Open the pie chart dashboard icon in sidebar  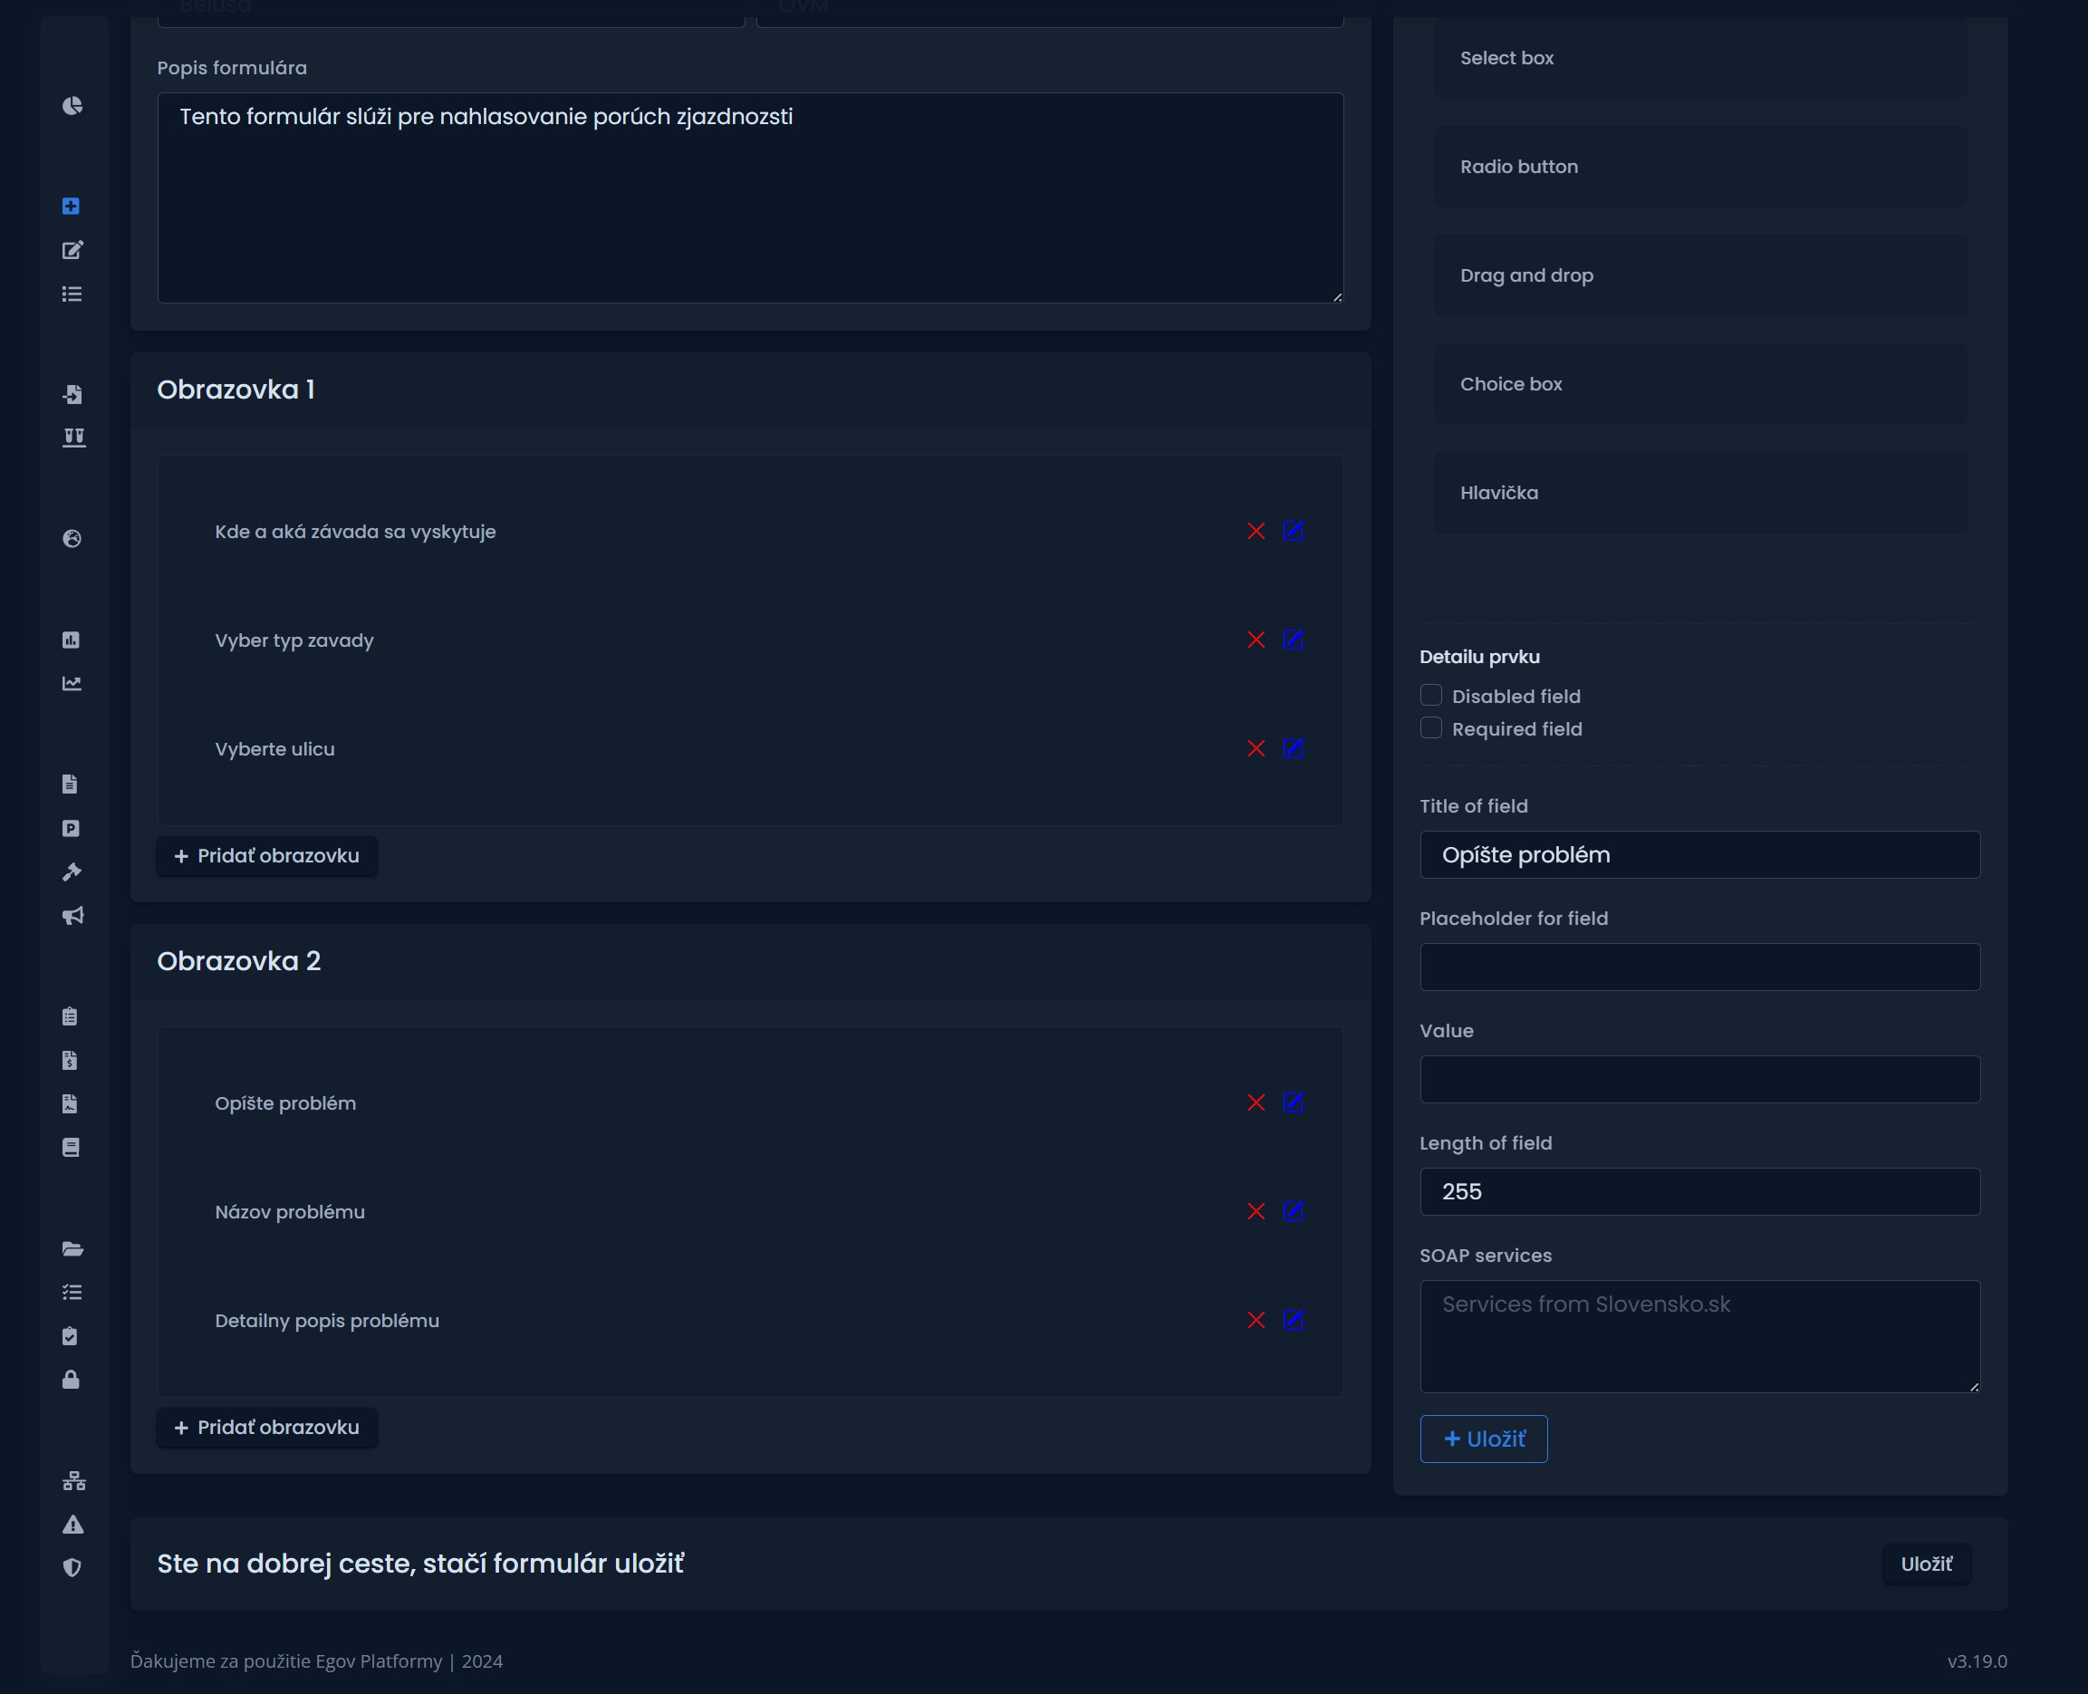tap(72, 105)
